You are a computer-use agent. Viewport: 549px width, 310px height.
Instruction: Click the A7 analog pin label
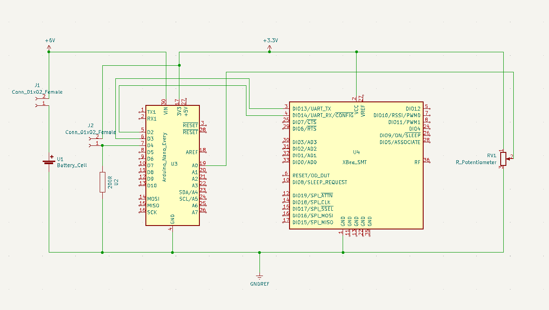[x=195, y=212]
